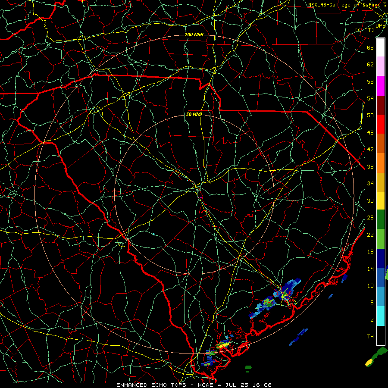Click the dark green legend swatch
This screenshot has width=388, height=388.
[x=381, y=219]
